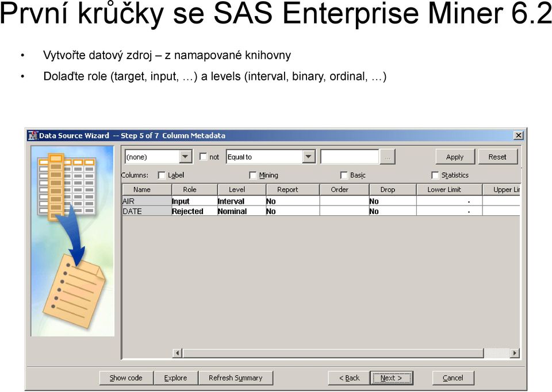Cancel the Data Source Wizard
Viewport: 552px width, 392px height.
[453, 378]
